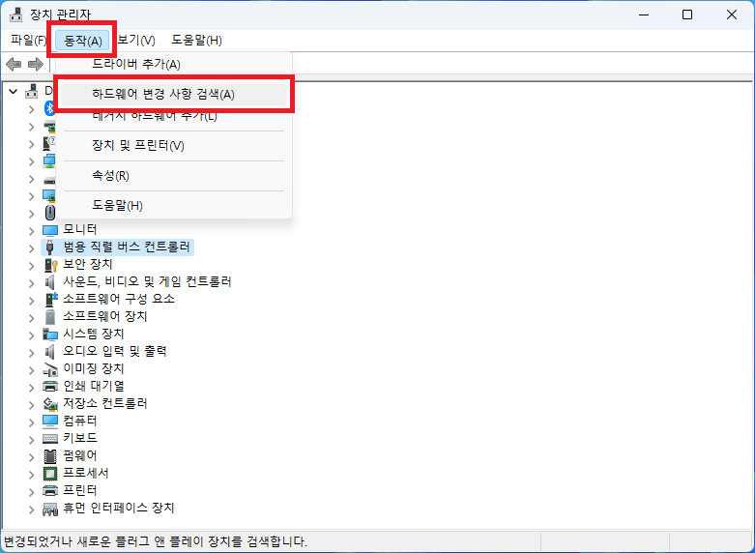The height and width of the screenshot is (553, 755).
Task: Expand the 사운드, 비디오 및 게임 컨트롤러 category
Action: pyautogui.click(x=31, y=283)
